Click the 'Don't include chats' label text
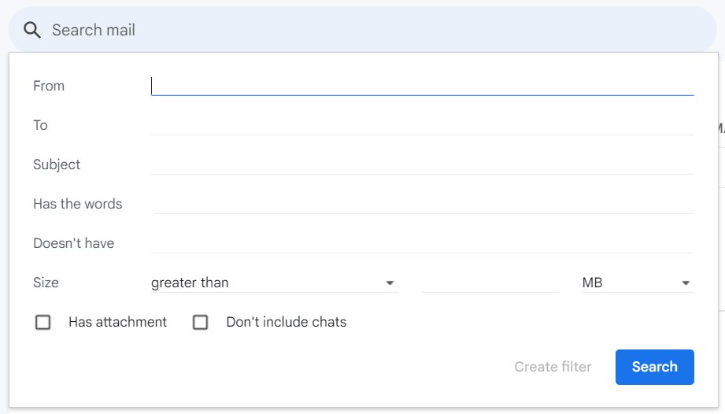 [286, 322]
